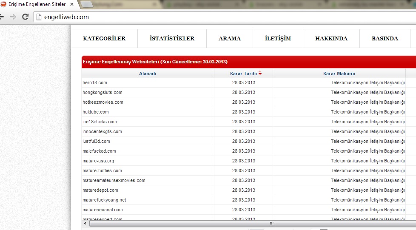This screenshot has width=416, height=230.
Task: Select the hero18.com row
Action: pos(249,83)
